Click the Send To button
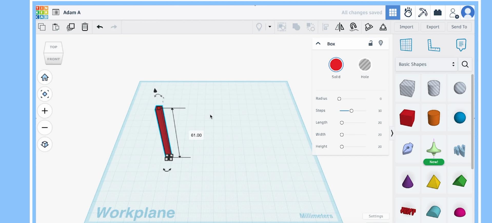The height and width of the screenshot is (223, 492). [x=459, y=27]
